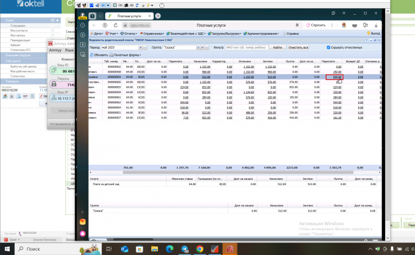
Task: Open the Администрирование menu
Action: pyautogui.click(x=261, y=34)
